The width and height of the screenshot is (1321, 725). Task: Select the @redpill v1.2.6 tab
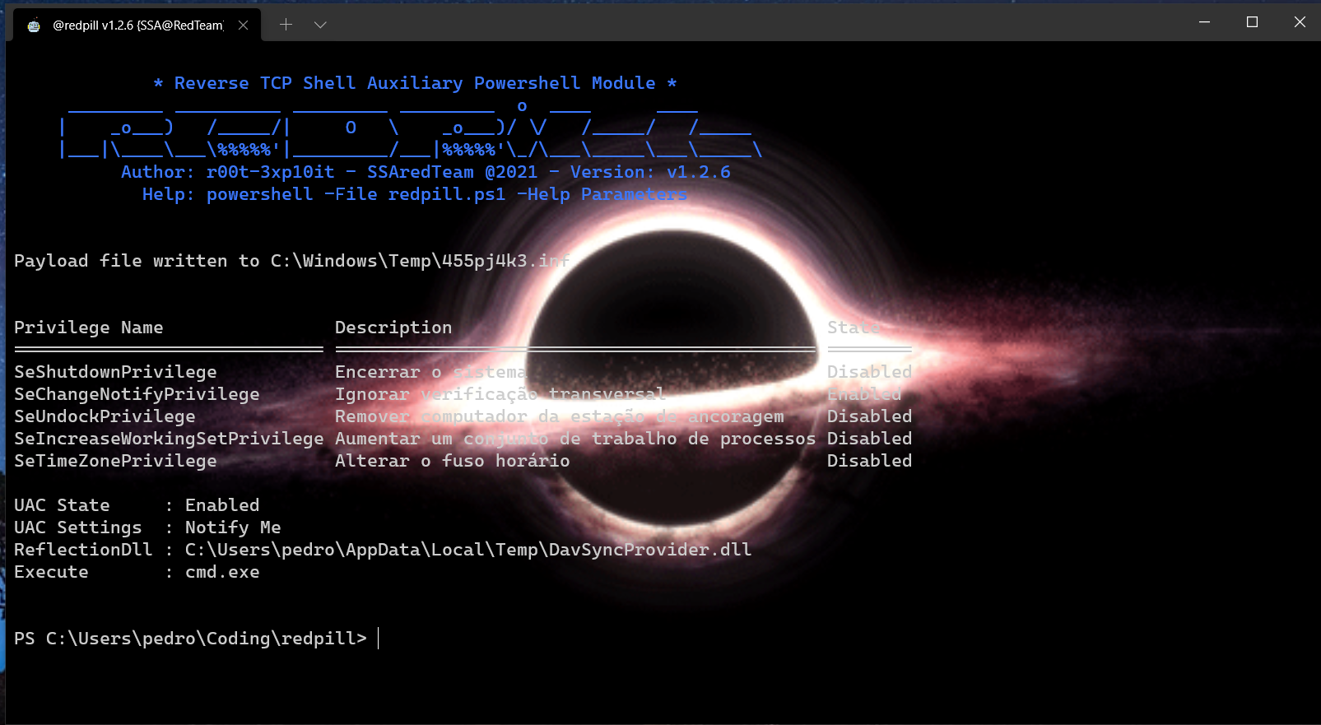(137, 25)
